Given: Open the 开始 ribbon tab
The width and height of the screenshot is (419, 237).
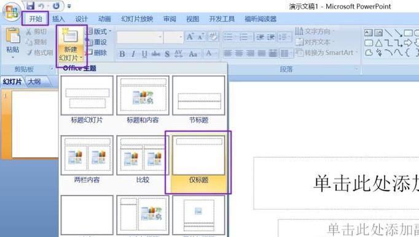Looking at the screenshot, I should click(x=35, y=18).
